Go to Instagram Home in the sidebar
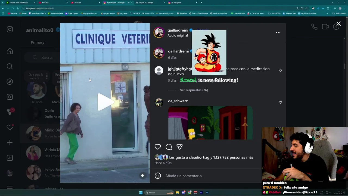Image resolution: width=348 pixels, height=196 pixels. [10, 51]
